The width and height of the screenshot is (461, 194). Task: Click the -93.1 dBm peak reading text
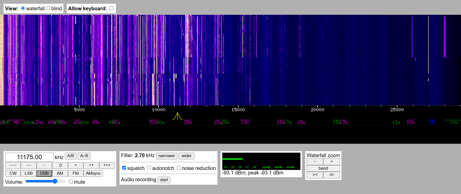click(x=253, y=173)
